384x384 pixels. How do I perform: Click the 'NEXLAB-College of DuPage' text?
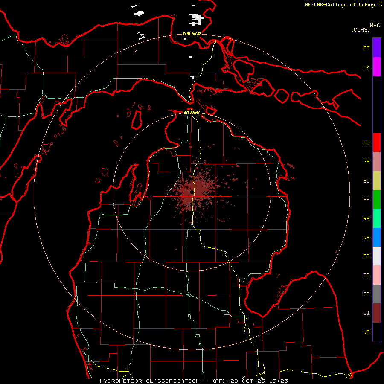click(x=340, y=5)
